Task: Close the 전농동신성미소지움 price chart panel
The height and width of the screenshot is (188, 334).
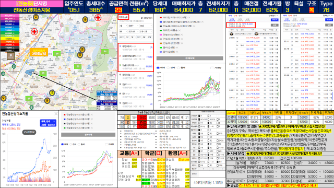Action: pyautogui.click(x=56, y=114)
